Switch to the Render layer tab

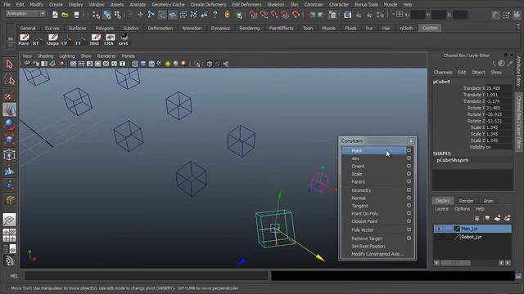(x=466, y=201)
